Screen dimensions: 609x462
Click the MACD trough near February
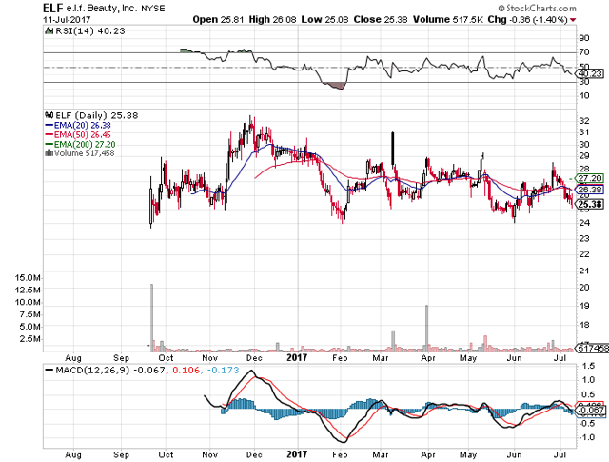(x=343, y=440)
